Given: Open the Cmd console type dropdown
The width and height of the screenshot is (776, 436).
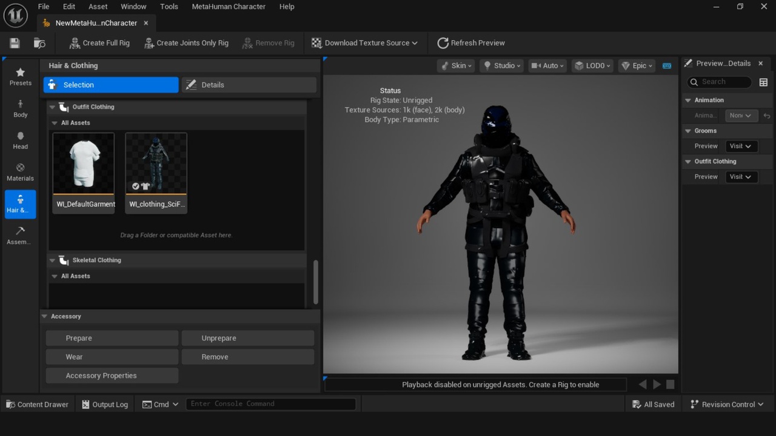Looking at the screenshot, I should pyautogui.click(x=160, y=405).
